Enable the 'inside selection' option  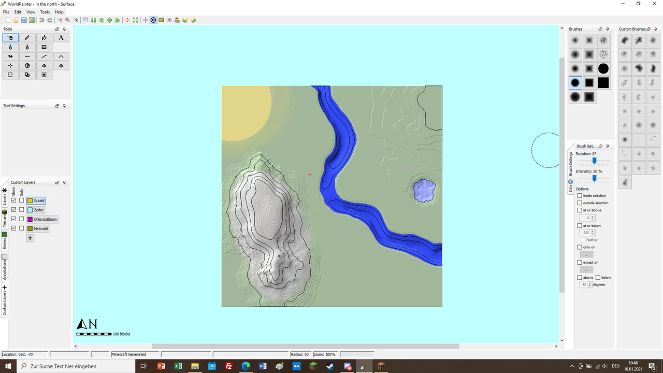580,196
